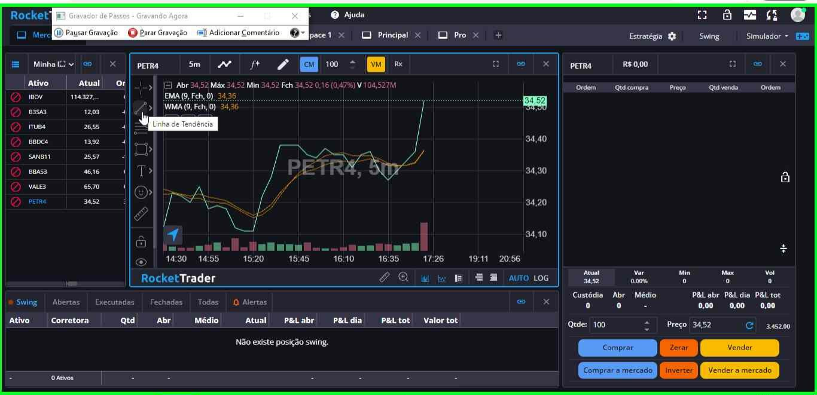
Task: Click the remove icon beside VALE3
Action: coord(16,186)
